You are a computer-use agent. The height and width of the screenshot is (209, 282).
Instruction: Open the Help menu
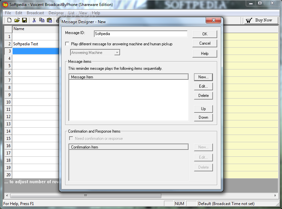point(96,13)
